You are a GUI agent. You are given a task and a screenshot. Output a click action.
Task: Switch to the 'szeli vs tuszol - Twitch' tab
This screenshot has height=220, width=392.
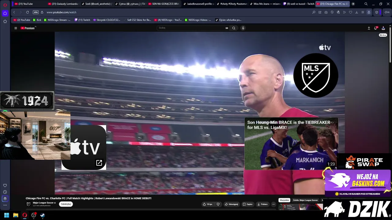click(x=299, y=4)
